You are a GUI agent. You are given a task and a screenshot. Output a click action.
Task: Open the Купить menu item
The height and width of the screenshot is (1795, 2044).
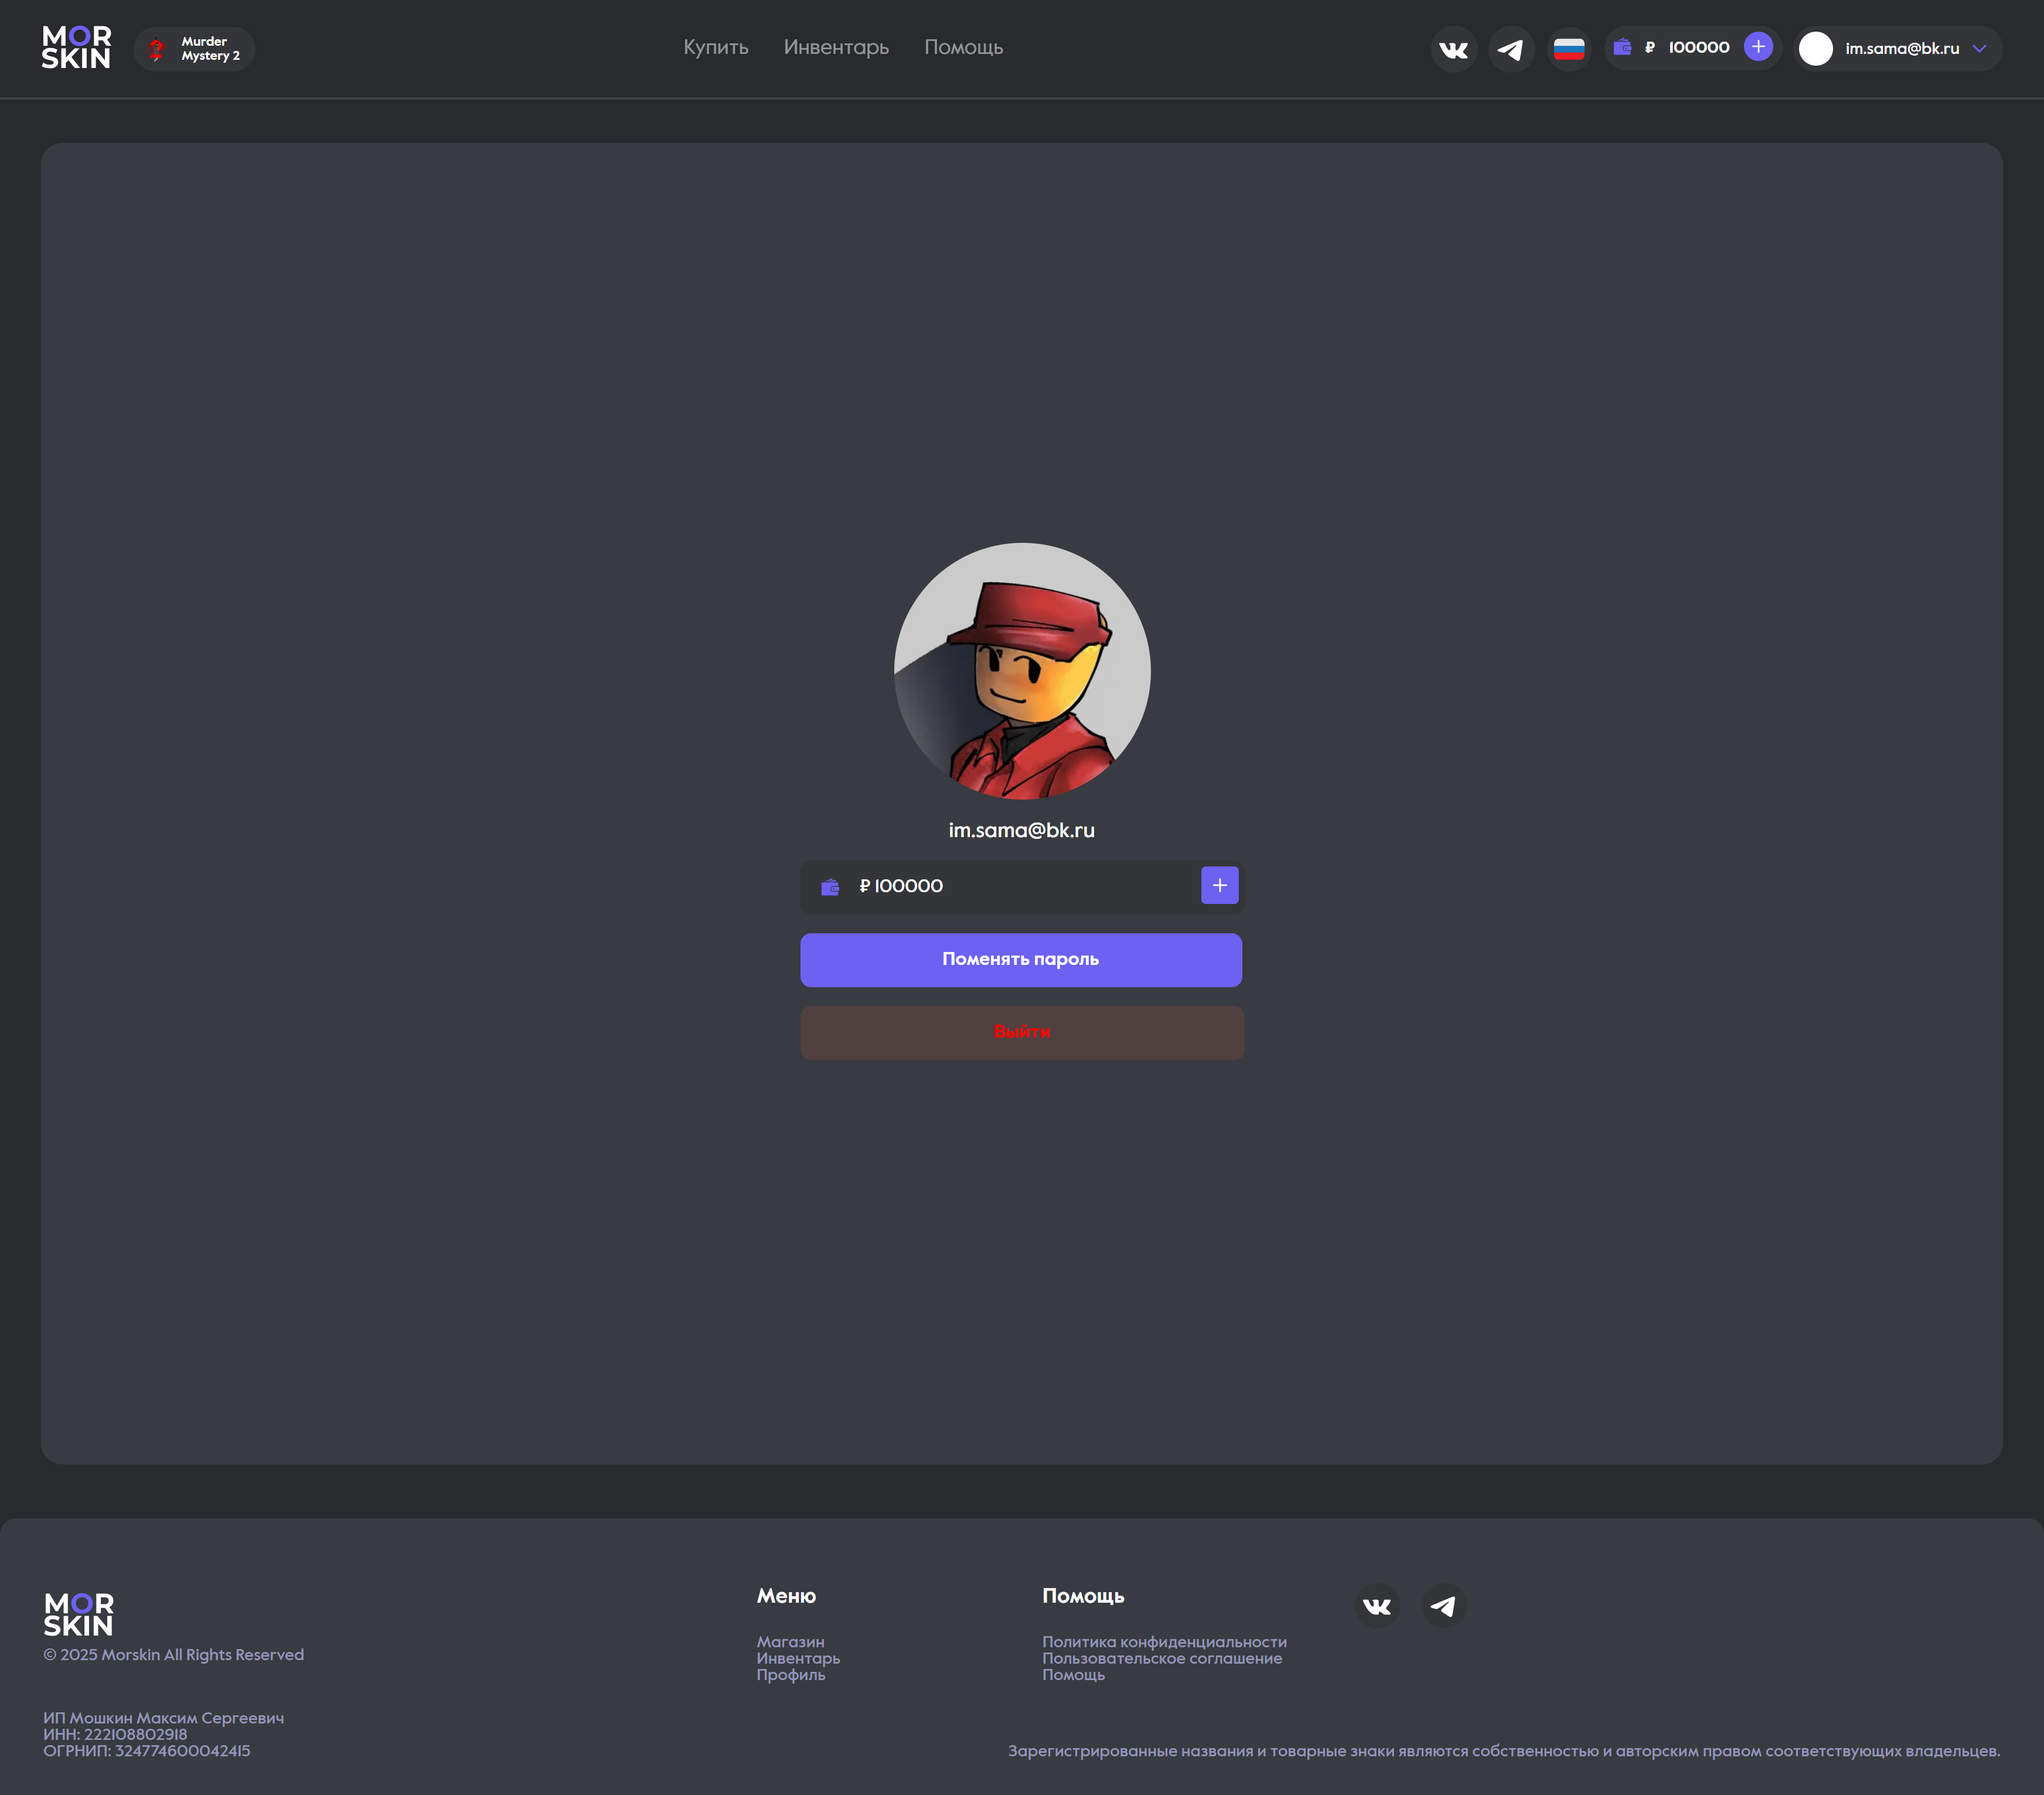click(715, 48)
